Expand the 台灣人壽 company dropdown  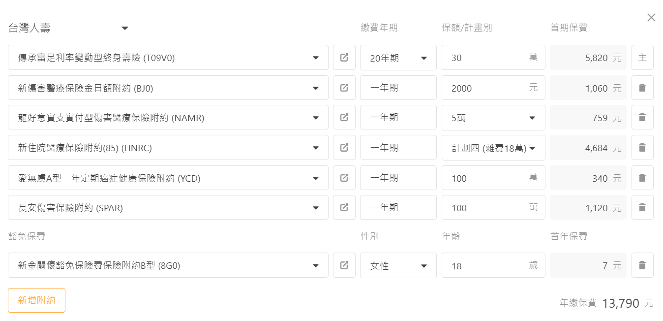(69, 28)
